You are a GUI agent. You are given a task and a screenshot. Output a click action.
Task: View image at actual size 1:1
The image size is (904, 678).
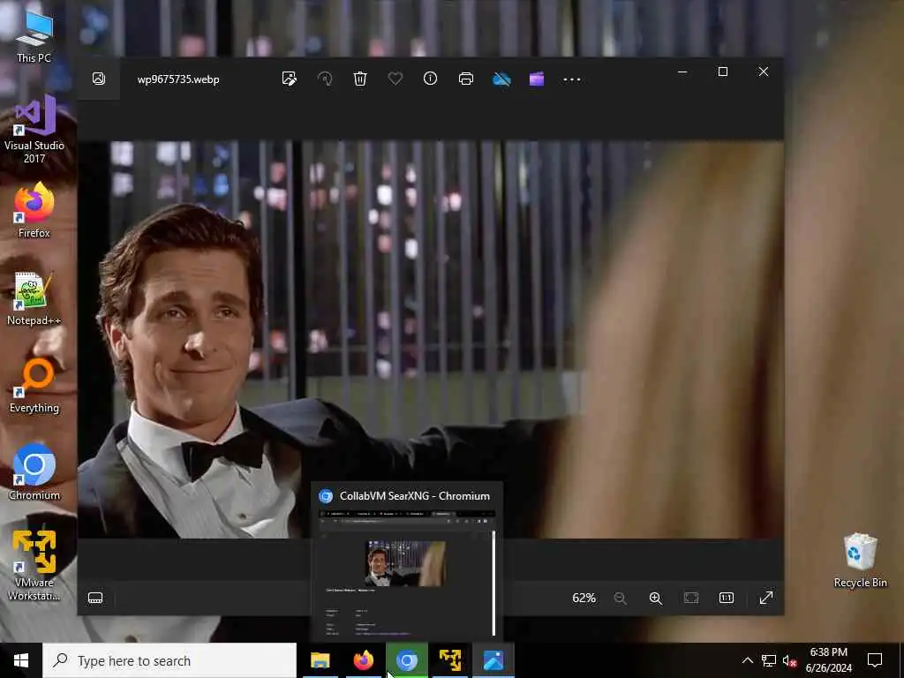pos(727,598)
